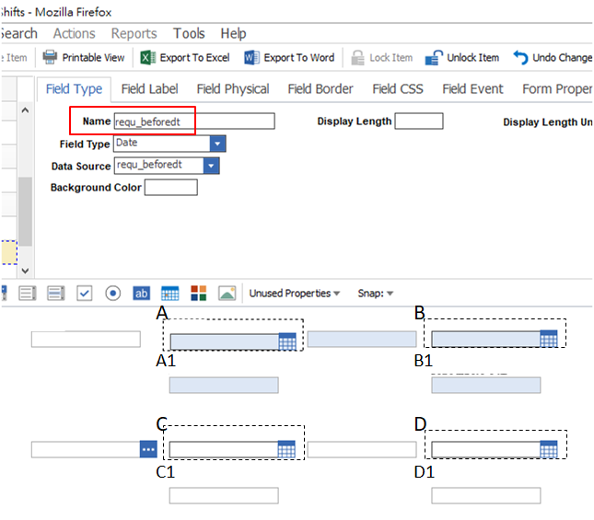The width and height of the screenshot is (594, 520).
Task: Click the date calendar tool in toolbar
Action: point(170,294)
